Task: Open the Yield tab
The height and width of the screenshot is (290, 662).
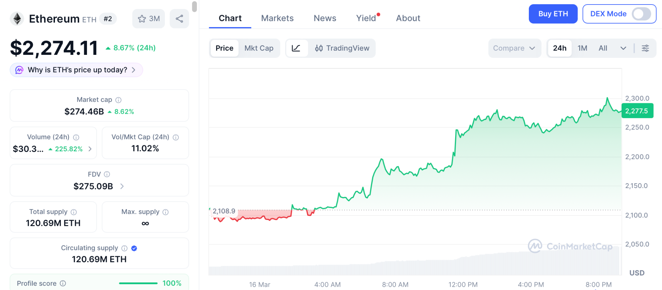Action: (366, 18)
